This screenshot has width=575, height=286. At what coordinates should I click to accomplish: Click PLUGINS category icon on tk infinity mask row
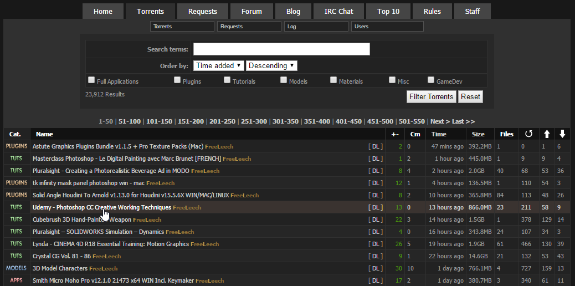(17, 182)
